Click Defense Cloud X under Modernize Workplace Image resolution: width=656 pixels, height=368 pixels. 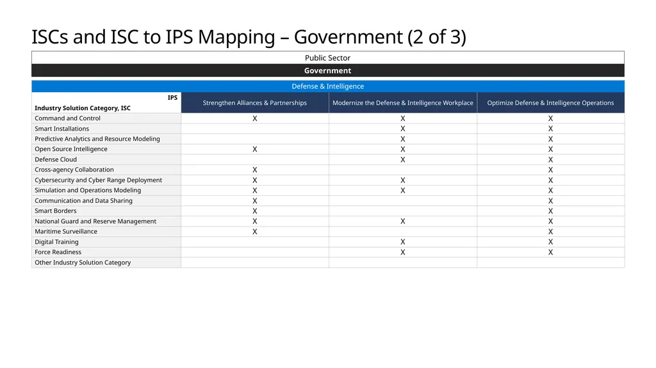point(403,160)
